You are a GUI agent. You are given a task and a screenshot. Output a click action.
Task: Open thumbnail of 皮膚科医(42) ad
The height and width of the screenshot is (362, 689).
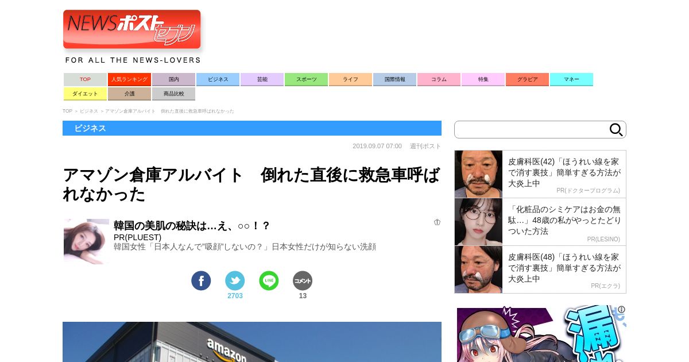[478, 174]
